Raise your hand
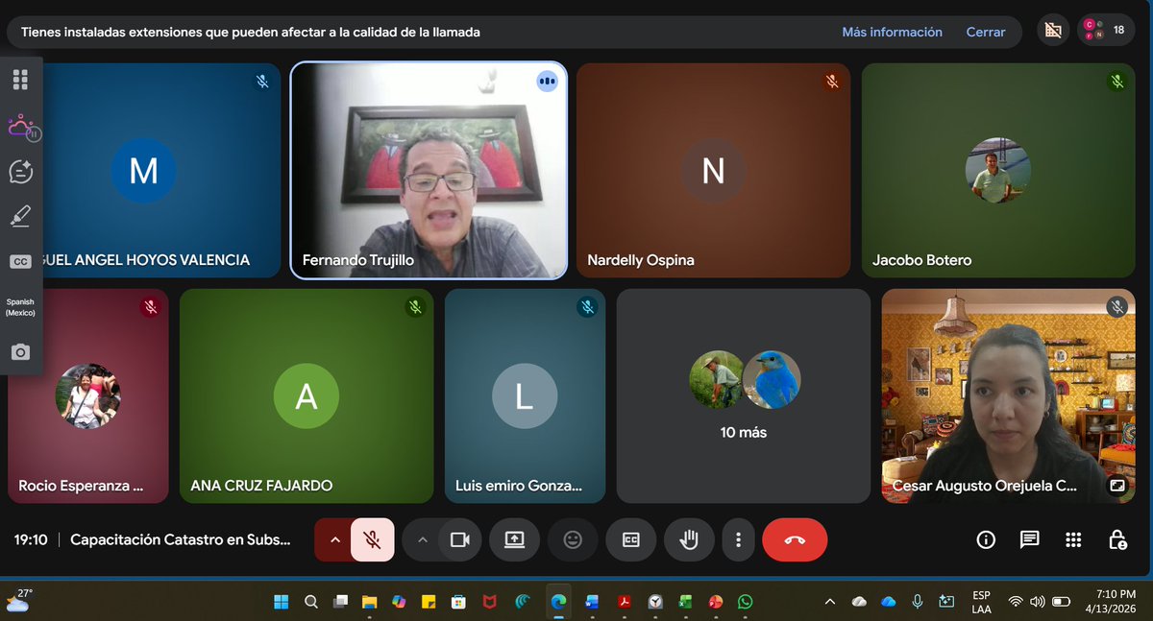Screen dimensions: 1153x621 [x=689, y=539]
